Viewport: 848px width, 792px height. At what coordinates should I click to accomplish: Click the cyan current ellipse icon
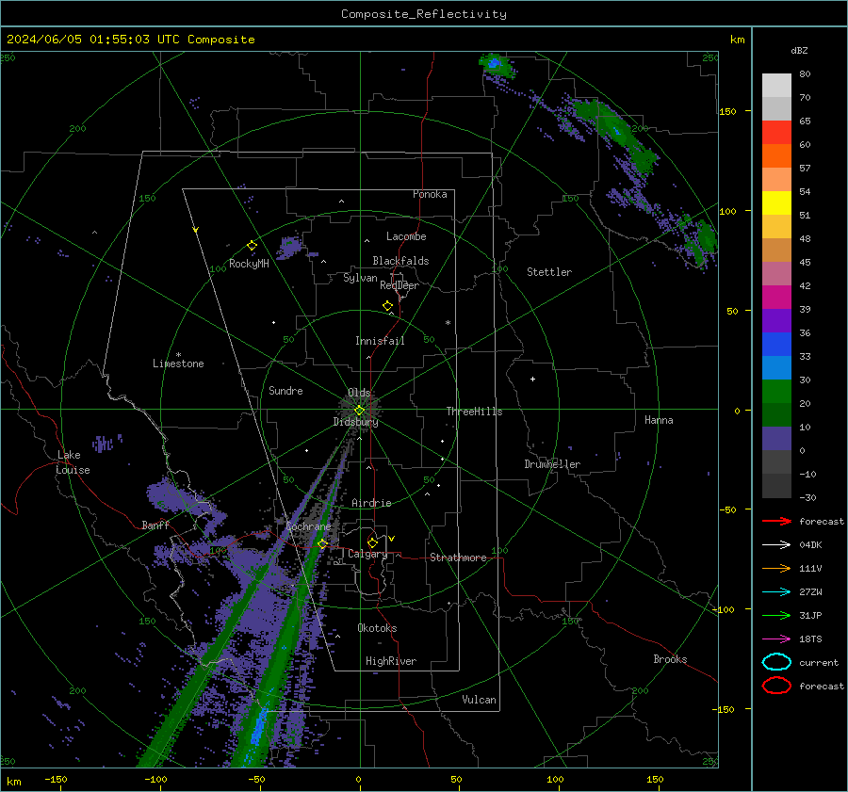(x=776, y=662)
